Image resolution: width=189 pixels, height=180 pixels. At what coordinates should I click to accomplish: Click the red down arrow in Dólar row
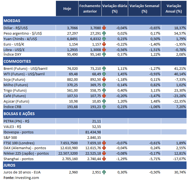(x=104, y=28)
